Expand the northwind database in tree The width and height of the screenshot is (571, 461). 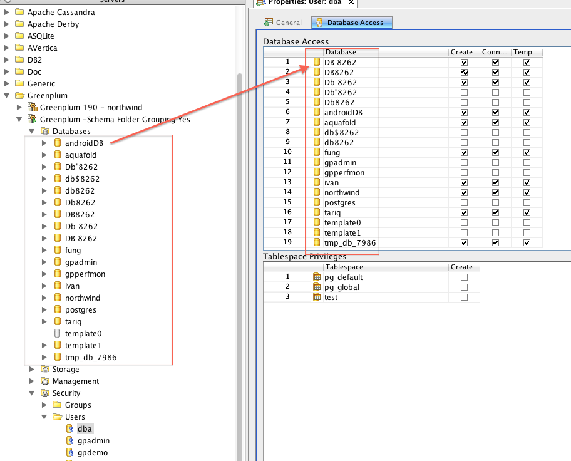[x=44, y=298]
